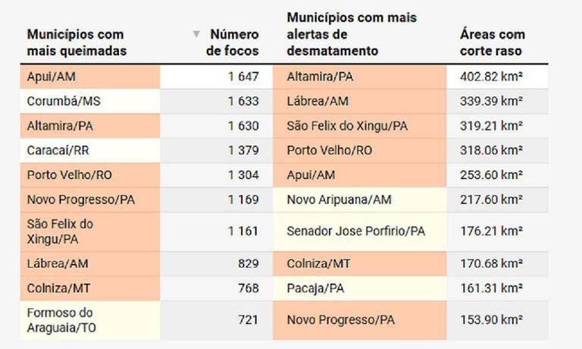Select Porto Velho/RO in the desmatamento column
The height and width of the screenshot is (349, 582).
tap(330, 150)
